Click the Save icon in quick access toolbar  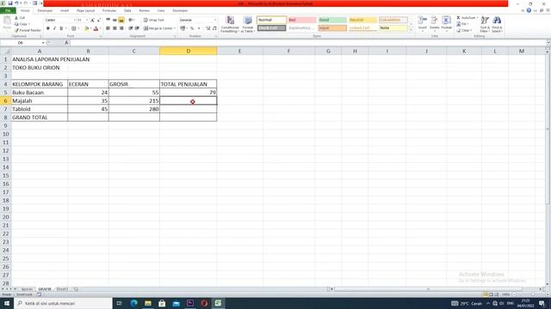10,3
